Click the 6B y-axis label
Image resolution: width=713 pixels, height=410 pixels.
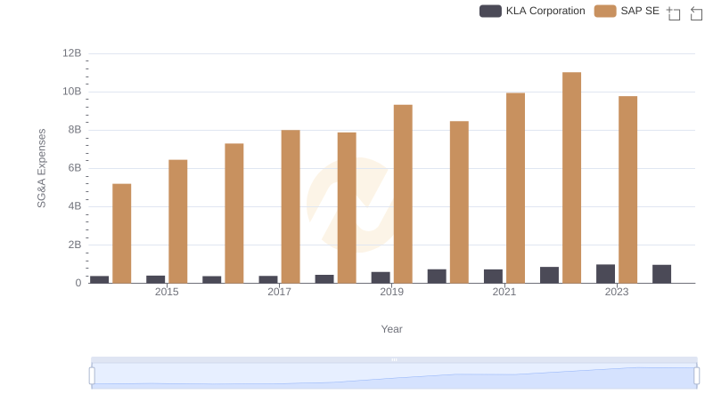(x=75, y=168)
